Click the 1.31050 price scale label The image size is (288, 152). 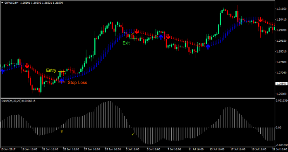(x=281, y=9)
